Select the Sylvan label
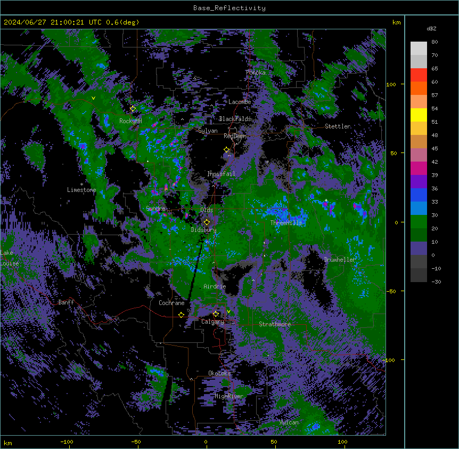 pyautogui.click(x=208, y=131)
